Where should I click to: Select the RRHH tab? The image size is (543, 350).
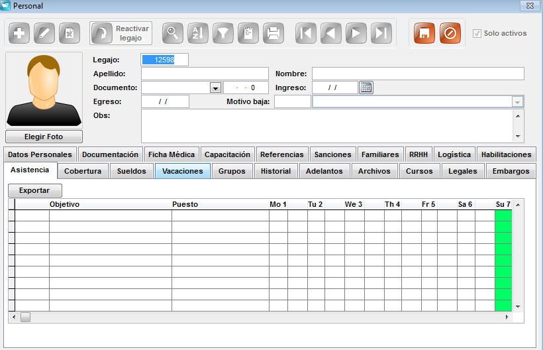point(419,154)
